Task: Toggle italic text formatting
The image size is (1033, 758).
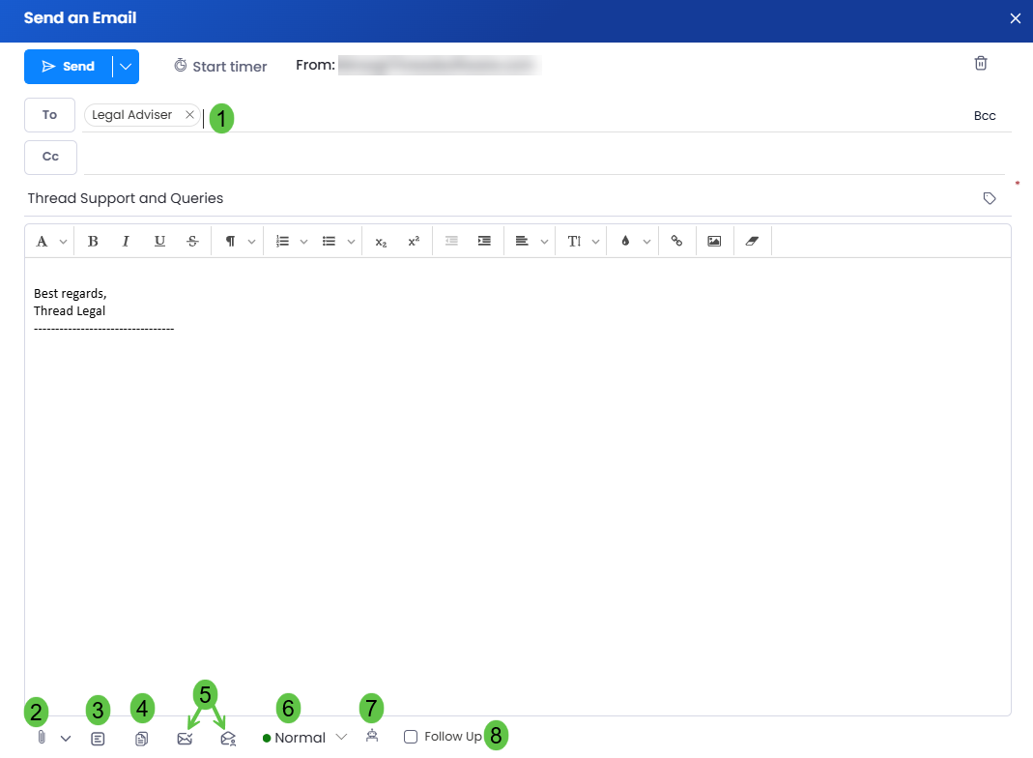Action: pyautogui.click(x=126, y=242)
